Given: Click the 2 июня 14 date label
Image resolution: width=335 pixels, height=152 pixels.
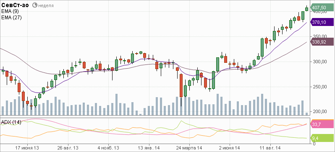Looking at the screenshot, I should (230, 148).
